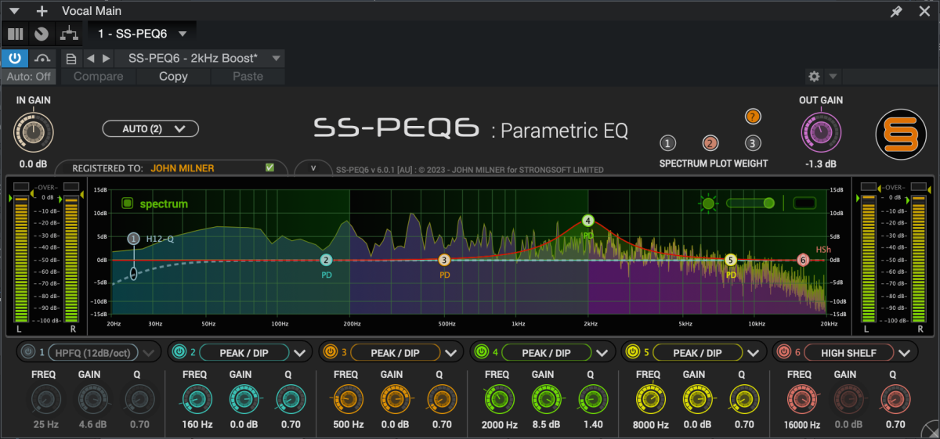Screen dimensions: 940x439
Task: Open the AUTO (2) dropdown
Action: [150, 128]
